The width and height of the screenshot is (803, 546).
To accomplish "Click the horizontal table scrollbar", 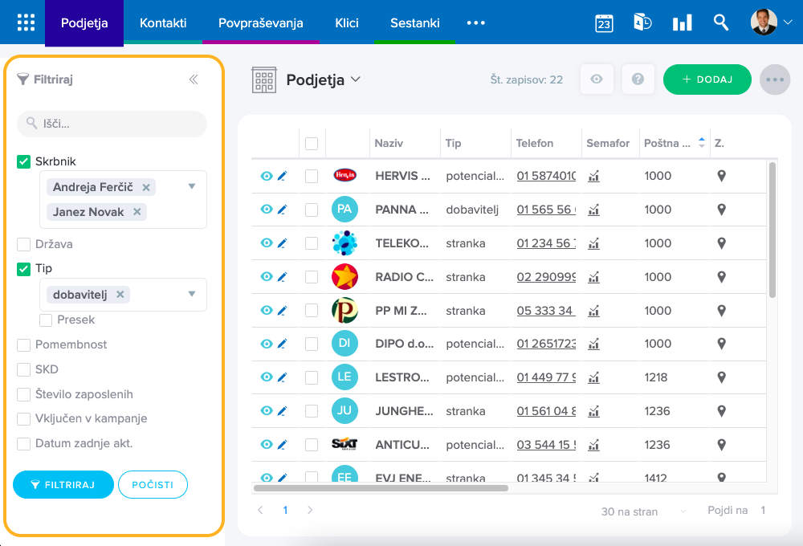I will tap(381, 487).
